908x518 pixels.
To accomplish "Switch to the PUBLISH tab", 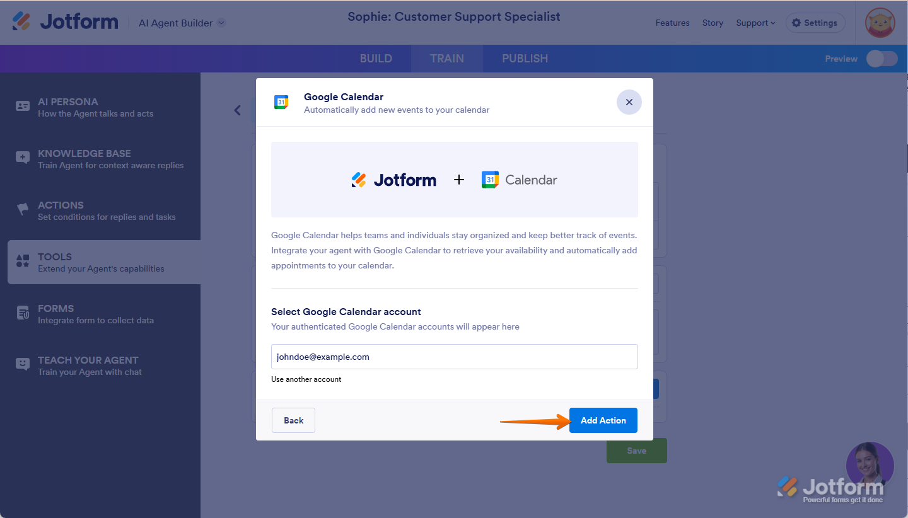I will 525,59.
